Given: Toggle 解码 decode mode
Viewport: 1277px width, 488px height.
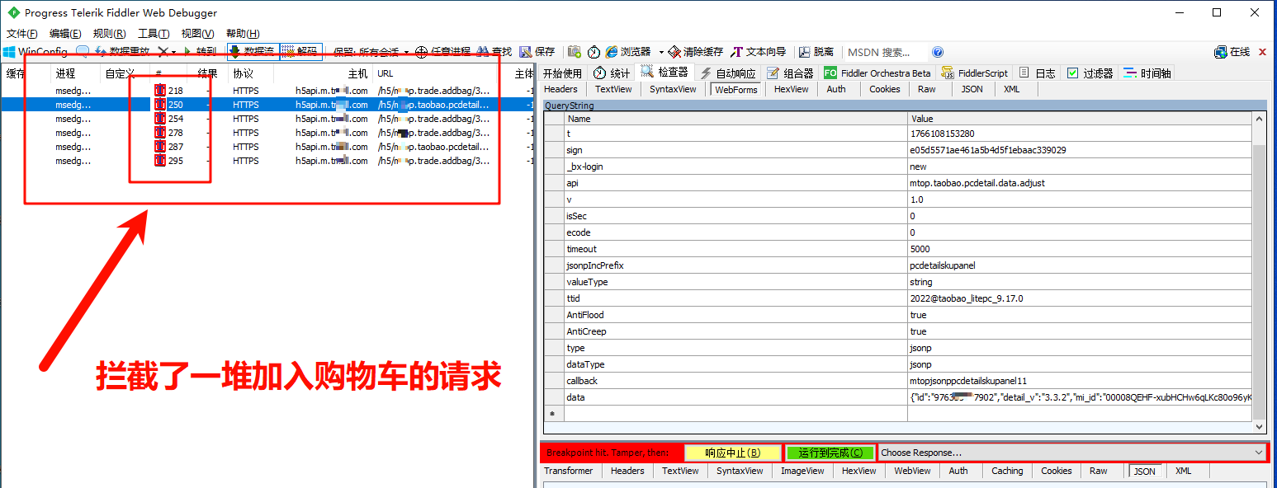Looking at the screenshot, I should point(300,52).
